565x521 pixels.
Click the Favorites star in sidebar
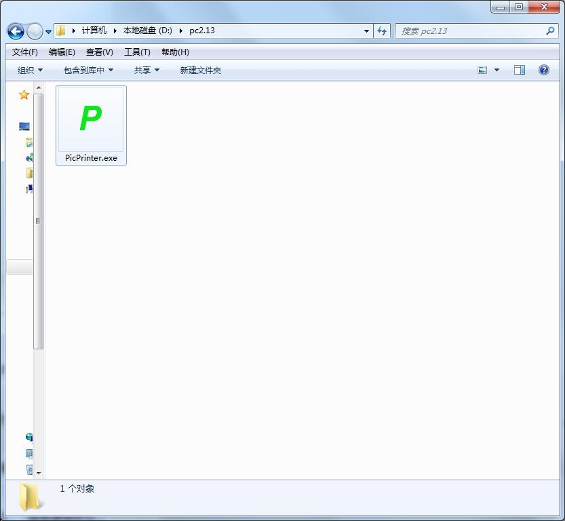tap(24, 95)
